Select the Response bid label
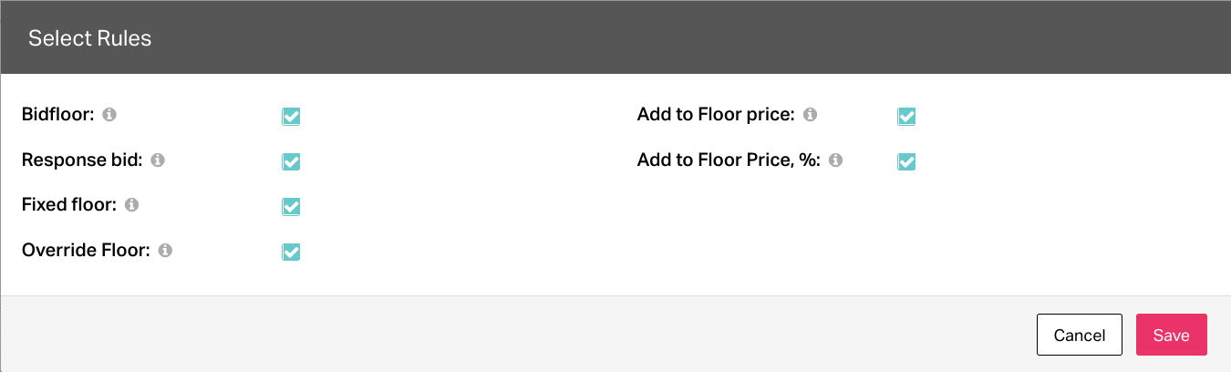Image resolution: width=1231 pixels, height=372 pixels. [x=82, y=160]
